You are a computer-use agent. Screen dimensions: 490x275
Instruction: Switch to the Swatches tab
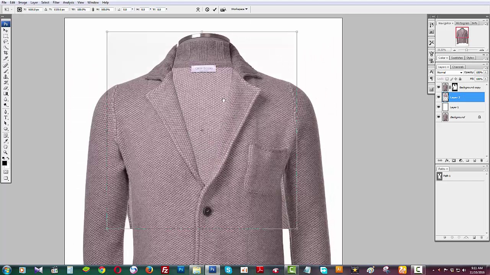point(457,58)
